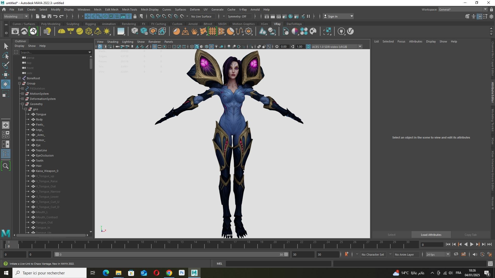Select Kaisa_Weapon_0 in the outliner

[x=47, y=171]
